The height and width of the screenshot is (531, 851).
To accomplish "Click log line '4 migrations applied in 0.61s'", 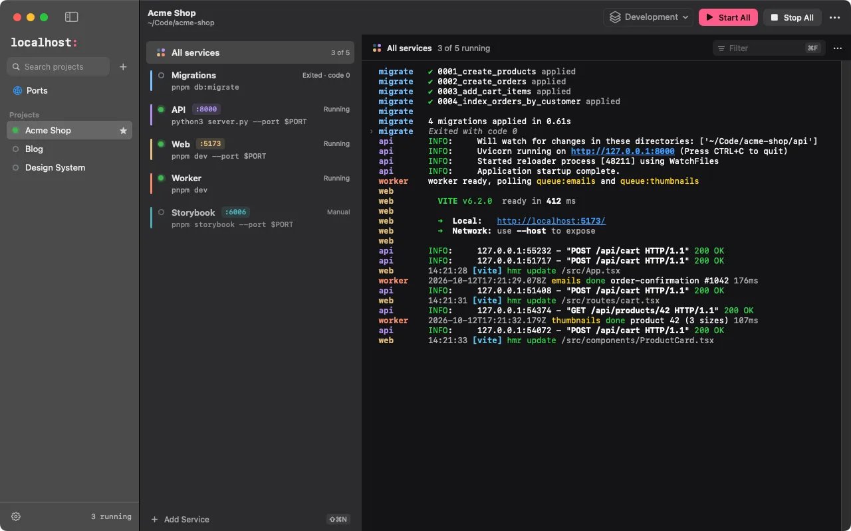I will click(499, 121).
